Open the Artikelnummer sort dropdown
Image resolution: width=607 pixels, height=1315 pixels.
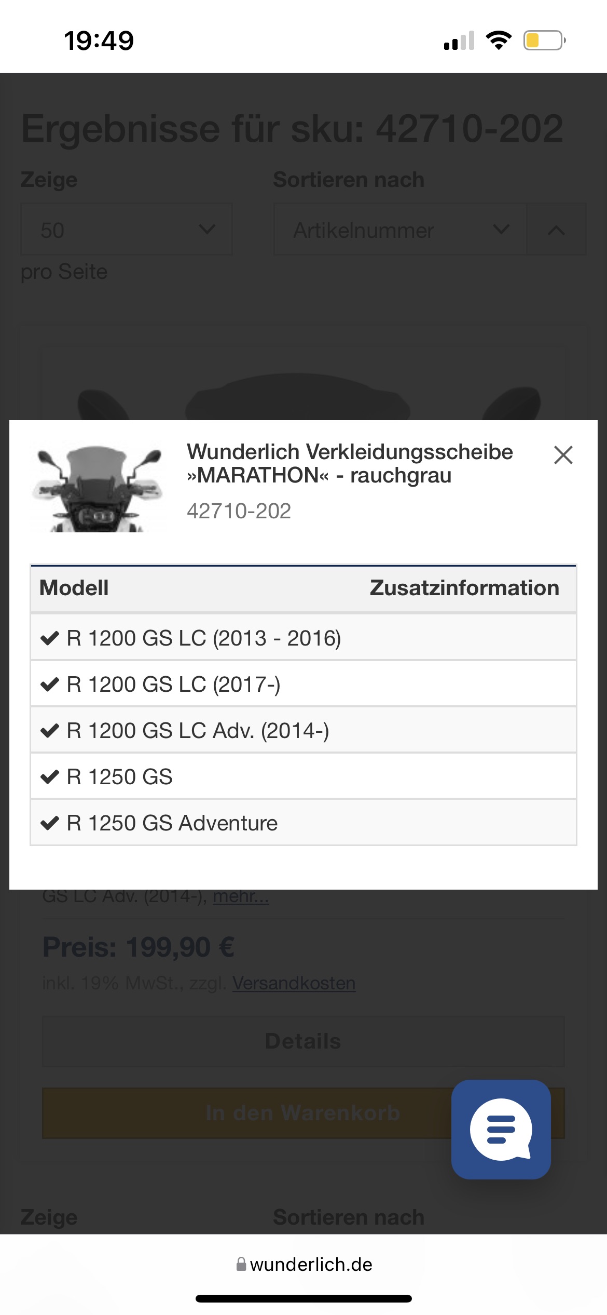[400, 230]
